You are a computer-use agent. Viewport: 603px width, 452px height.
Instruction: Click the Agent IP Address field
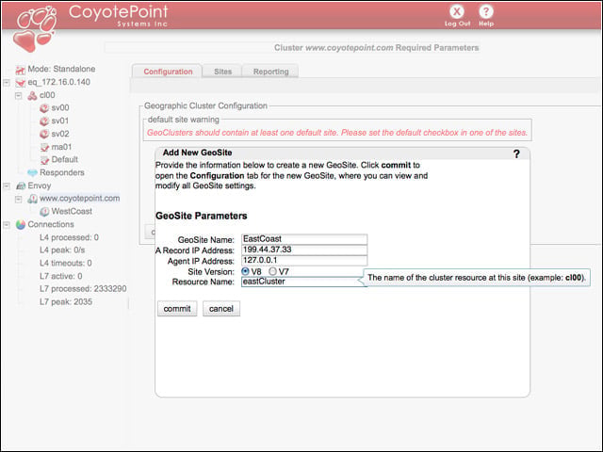click(x=304, y=261)
